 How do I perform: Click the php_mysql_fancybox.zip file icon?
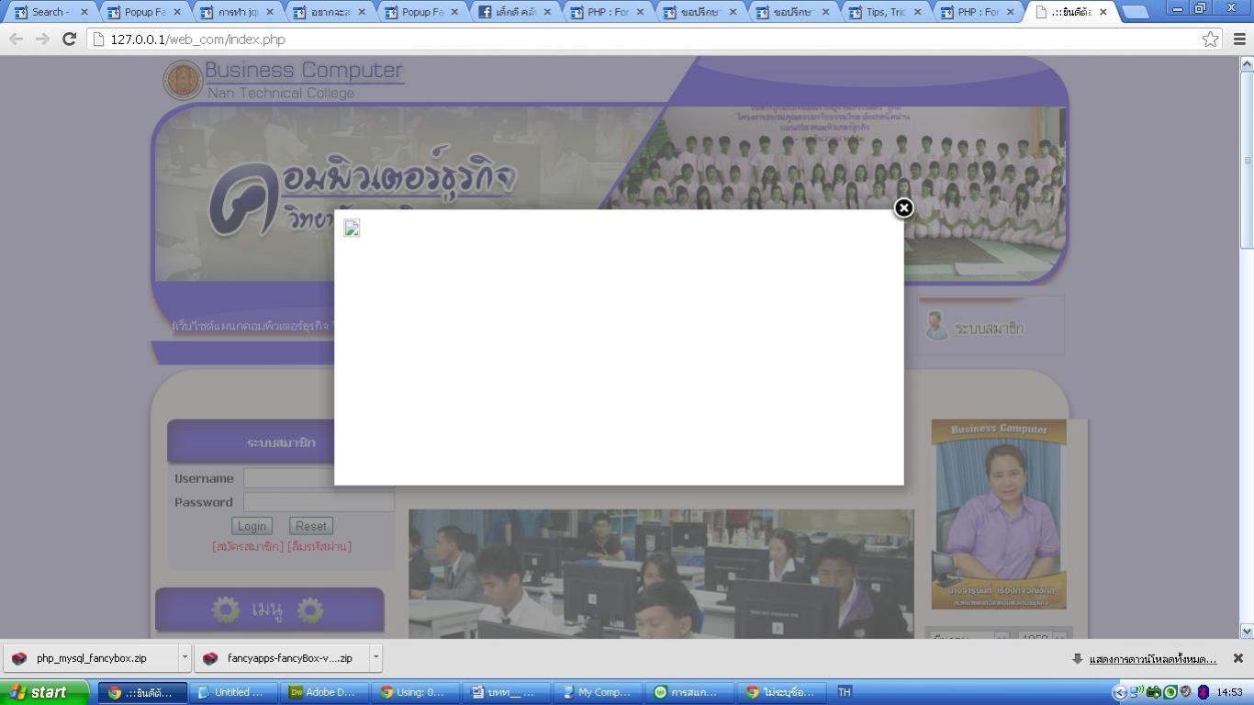click(19, 658)
